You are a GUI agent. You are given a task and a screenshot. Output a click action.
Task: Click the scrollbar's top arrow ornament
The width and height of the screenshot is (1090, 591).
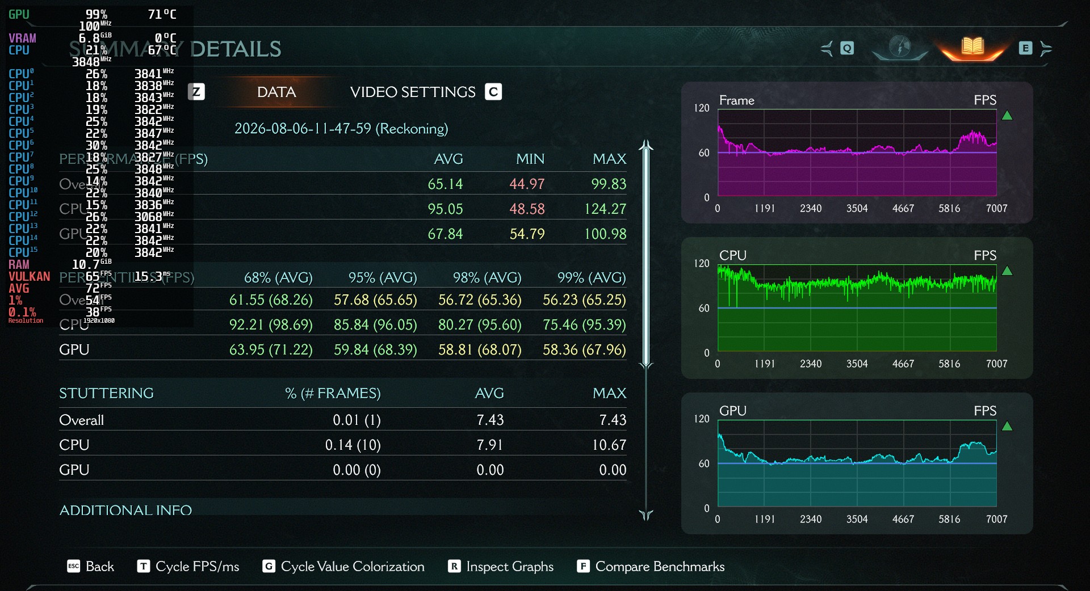click(646, 146)
